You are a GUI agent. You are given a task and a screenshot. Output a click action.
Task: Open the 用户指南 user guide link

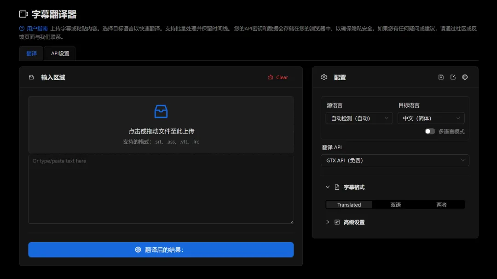pos(37,29)
